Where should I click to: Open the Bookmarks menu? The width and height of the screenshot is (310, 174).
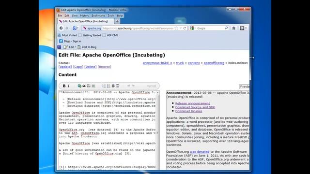pyautogui.click(x=98, y=15)
